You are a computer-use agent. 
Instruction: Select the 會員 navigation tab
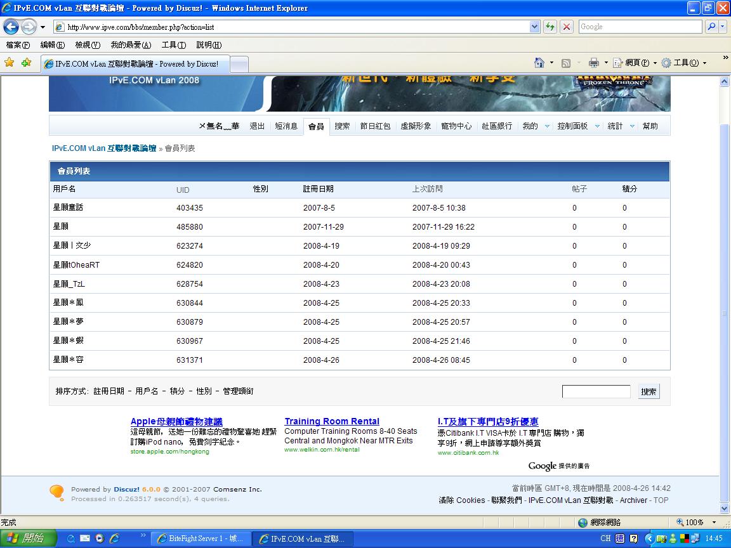[316, 126]
